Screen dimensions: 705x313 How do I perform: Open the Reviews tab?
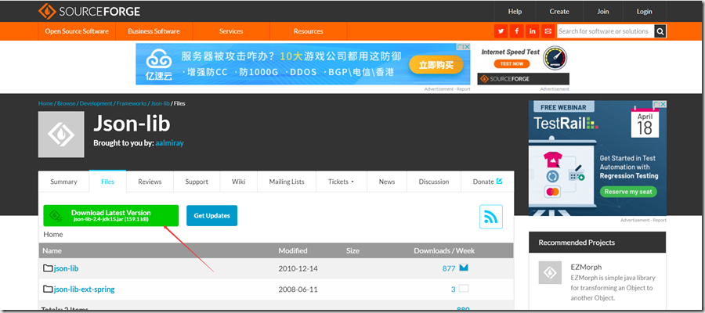150,182
